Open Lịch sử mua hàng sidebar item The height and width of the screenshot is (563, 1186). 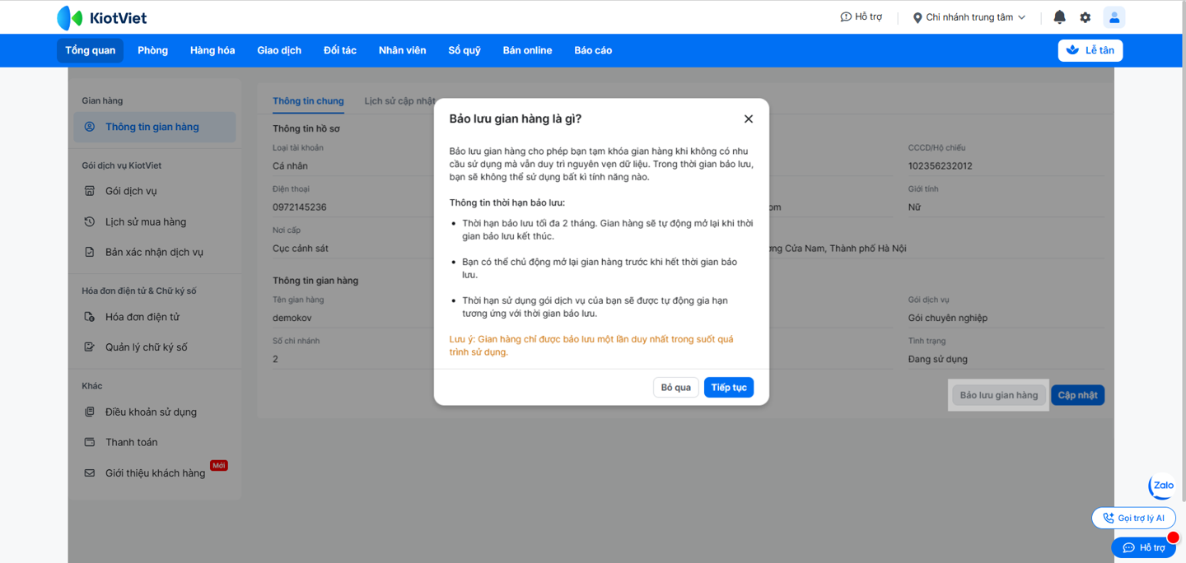pyautogui.click(x=145, y=221)
